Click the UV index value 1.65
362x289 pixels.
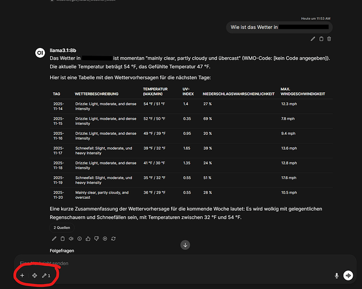186,148
